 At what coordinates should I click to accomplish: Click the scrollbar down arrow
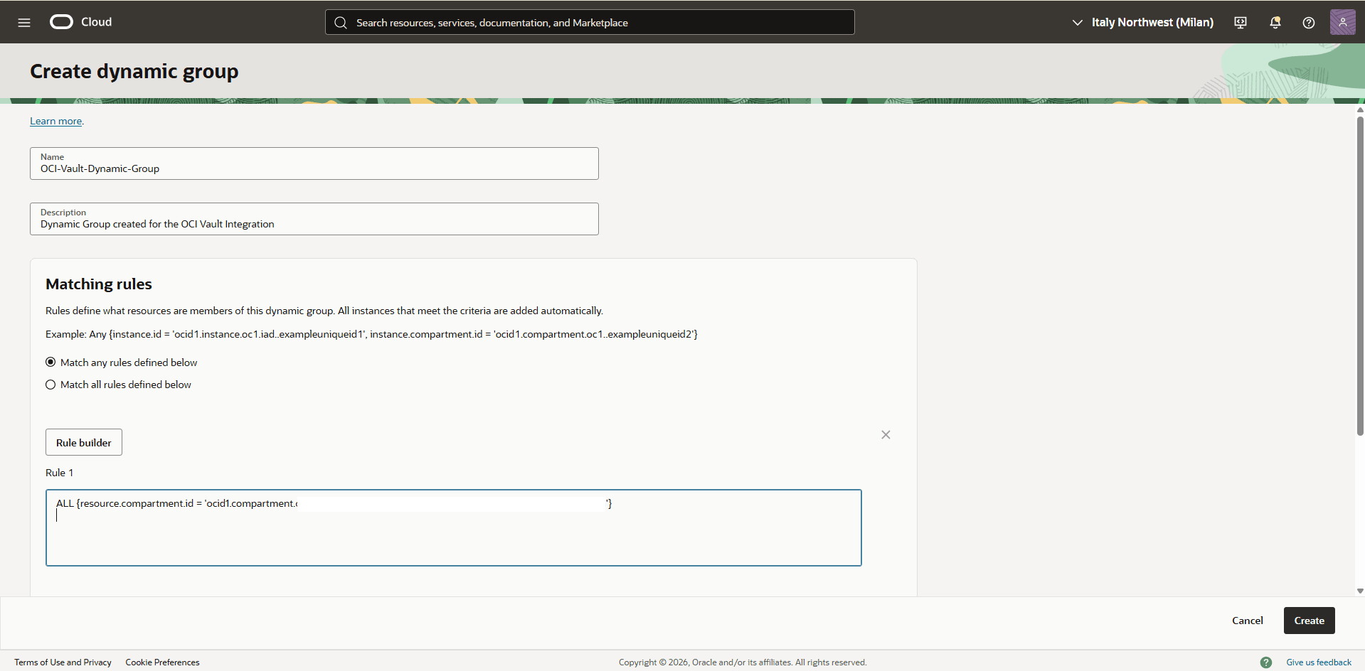coord(1360,591)
